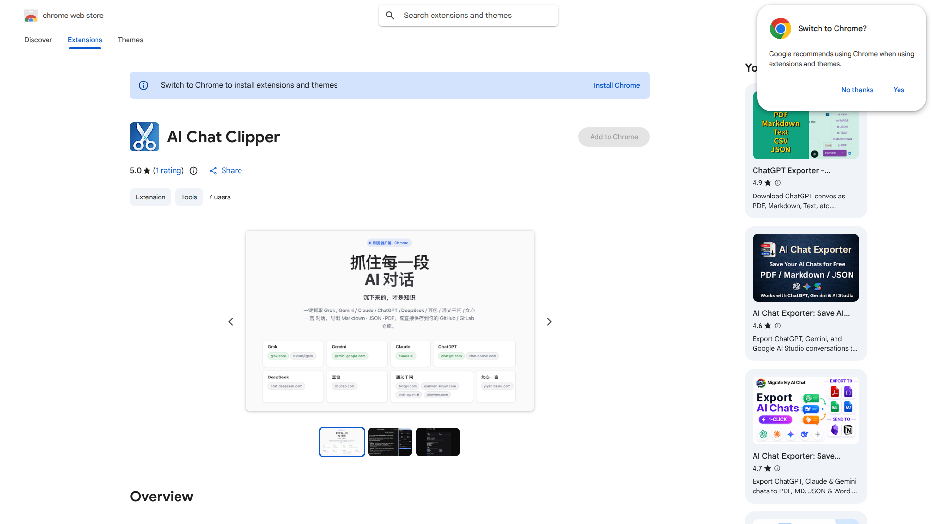Open the 1 rating link
The image size is (931, 524).
[169, 171]
